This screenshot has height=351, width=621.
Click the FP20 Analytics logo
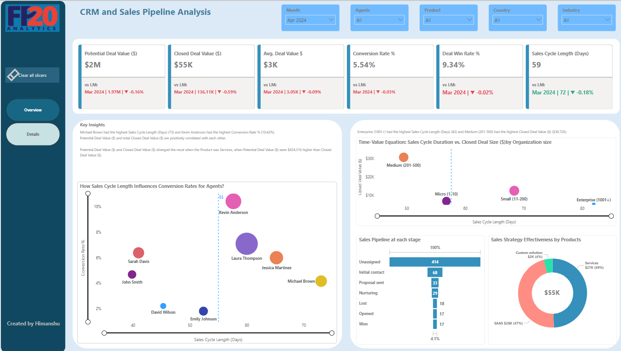[x=32, y=18]
